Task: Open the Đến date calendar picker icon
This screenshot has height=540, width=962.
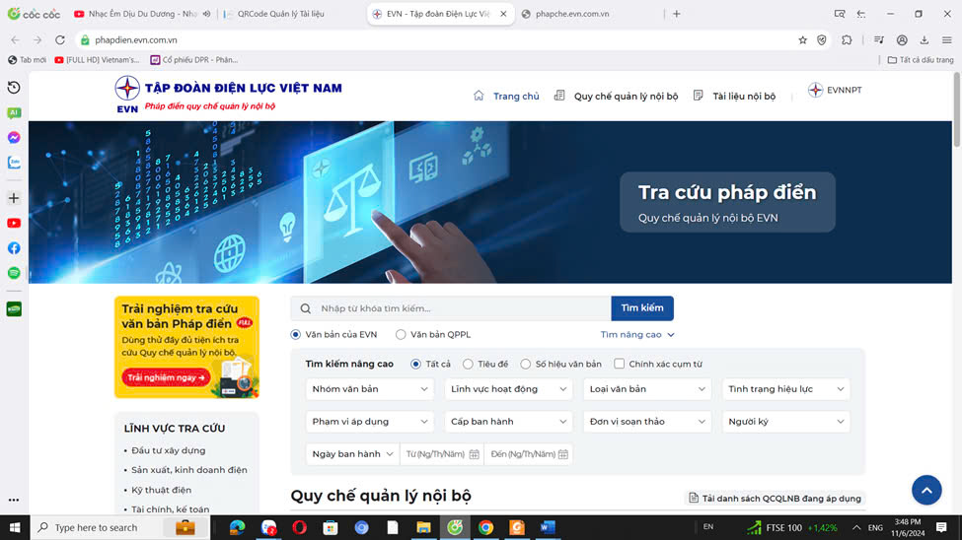Action: [563, 454]
